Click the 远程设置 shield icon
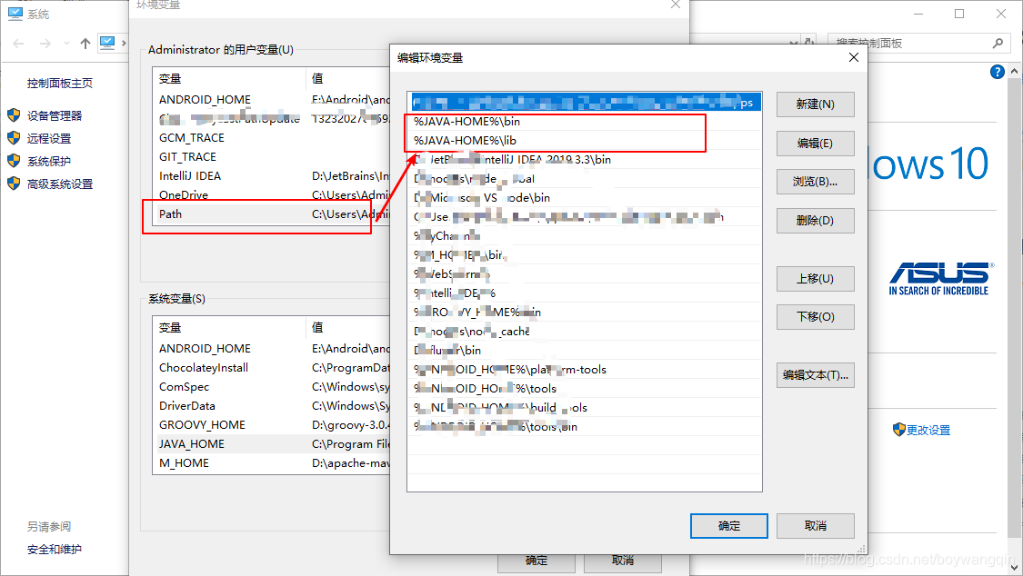This screenshot has height=576, width=1023. pyautogui.click(x=14, y=137)
